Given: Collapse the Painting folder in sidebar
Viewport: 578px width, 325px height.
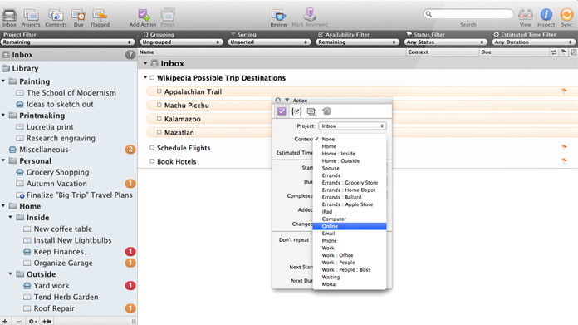Looking at the screenshot, I should pyautogui.click(x=3, y=81).
